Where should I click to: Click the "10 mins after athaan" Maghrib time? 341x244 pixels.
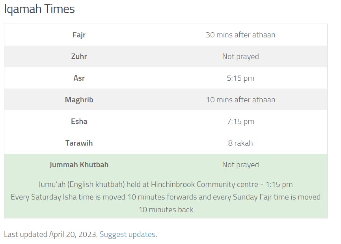[240, 100]
